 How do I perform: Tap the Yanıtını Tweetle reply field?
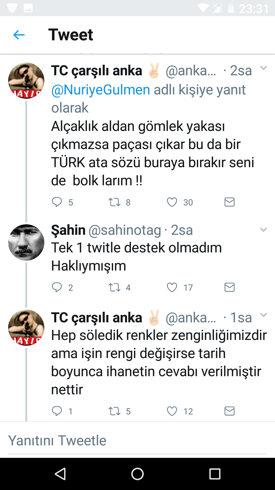coord(137,440)
